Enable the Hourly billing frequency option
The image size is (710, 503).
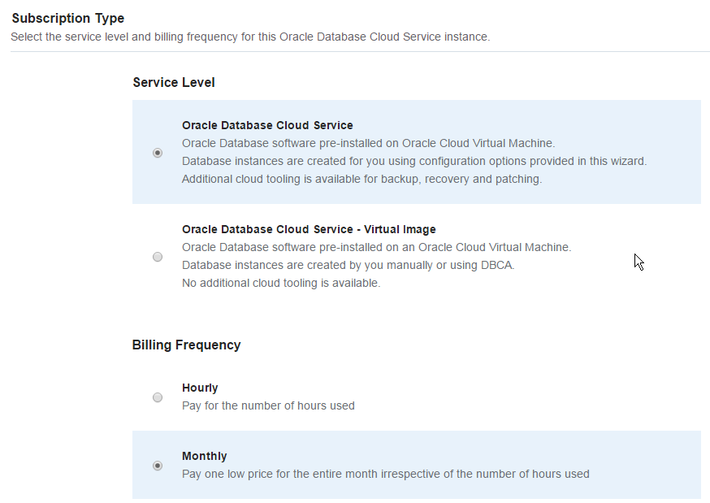(158, 397)
